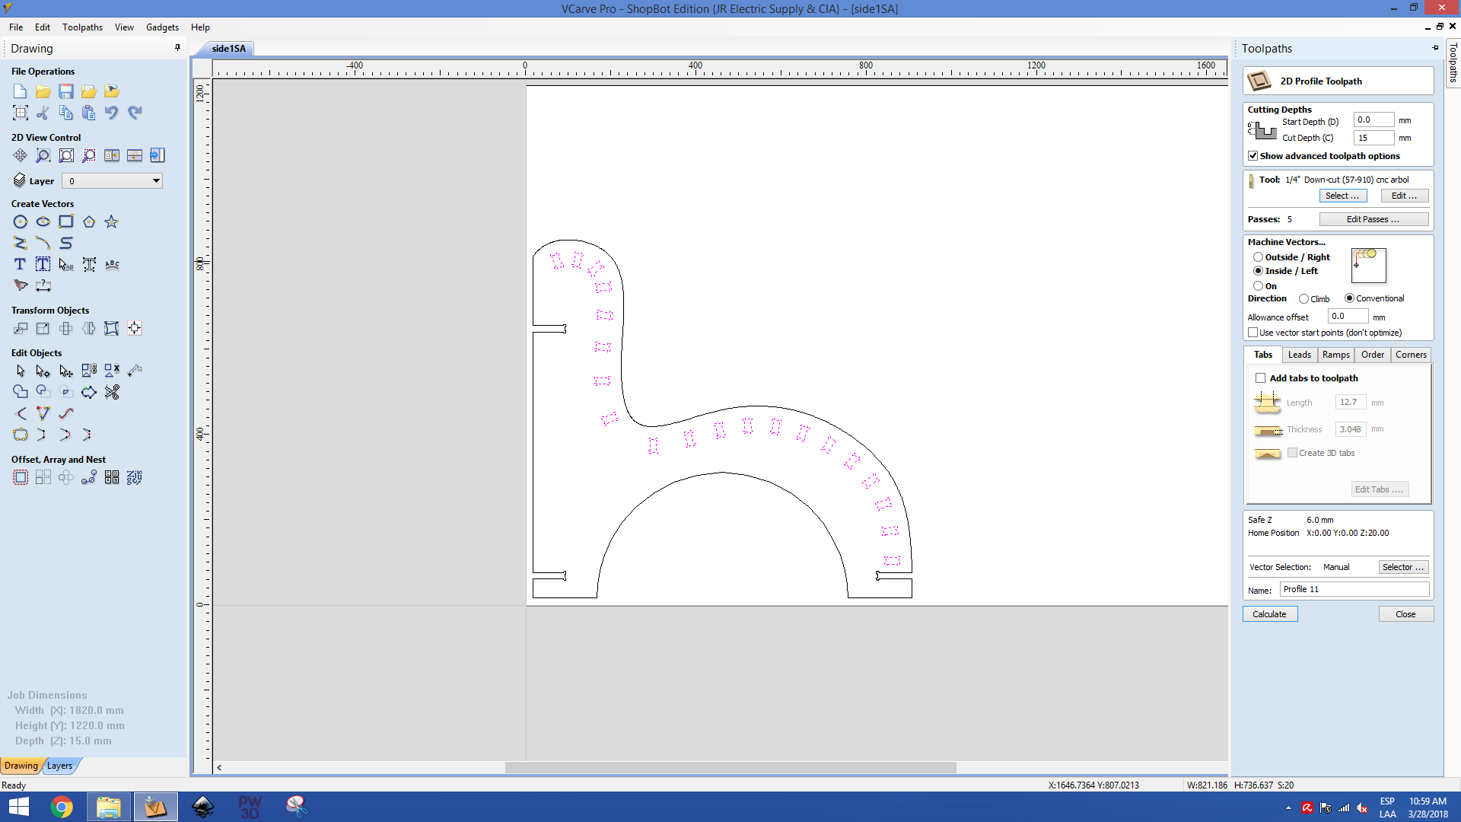Enable Use vector start points checkbox
The width and height of the screenshot is (1461, 822).
pyautogui.click(x=1253, y=333)
